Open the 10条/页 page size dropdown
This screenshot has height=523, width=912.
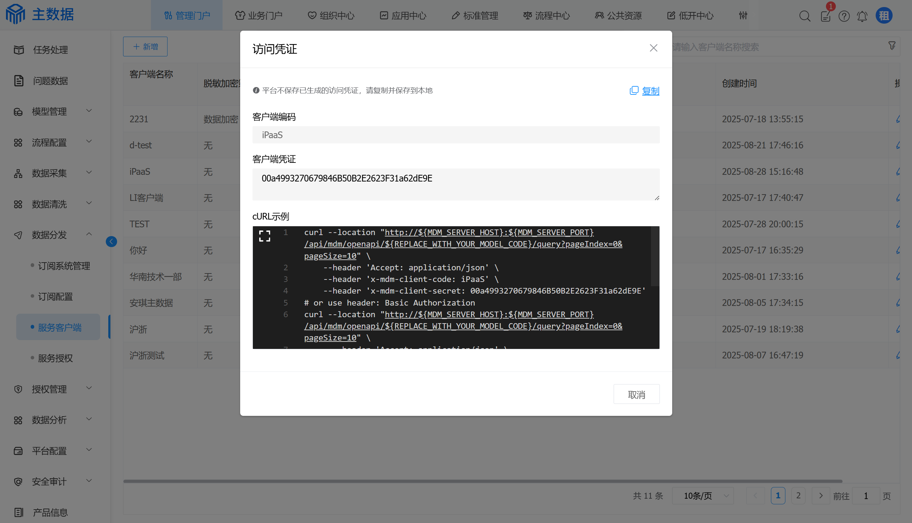(703, 496)
